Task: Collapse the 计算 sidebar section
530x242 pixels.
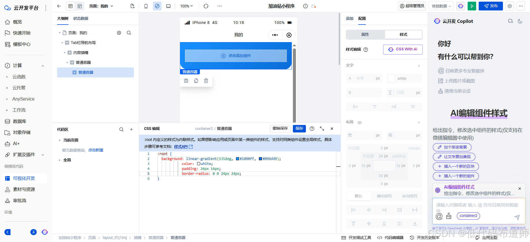Action: [x=43, y=66]
